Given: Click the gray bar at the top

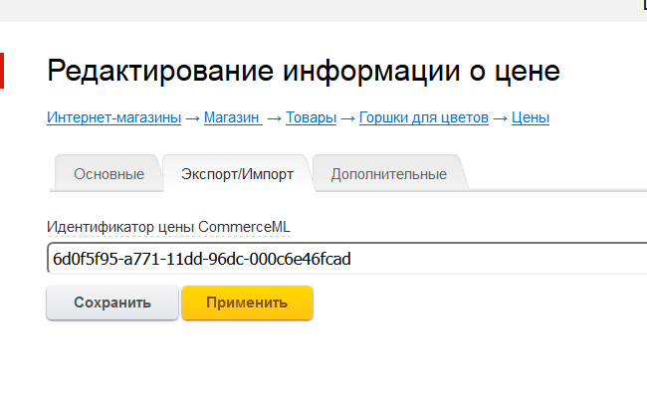Looking at the screenshot, I should [x=323, y=11].
